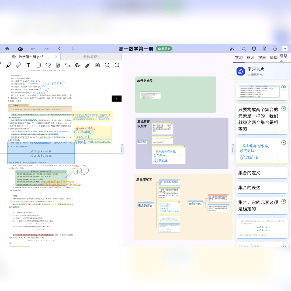This screenshot has width=291, height=291.
Task: Select the 集合的特性 node in mind map
Action: pyautogui.click(x=195, y=204)
